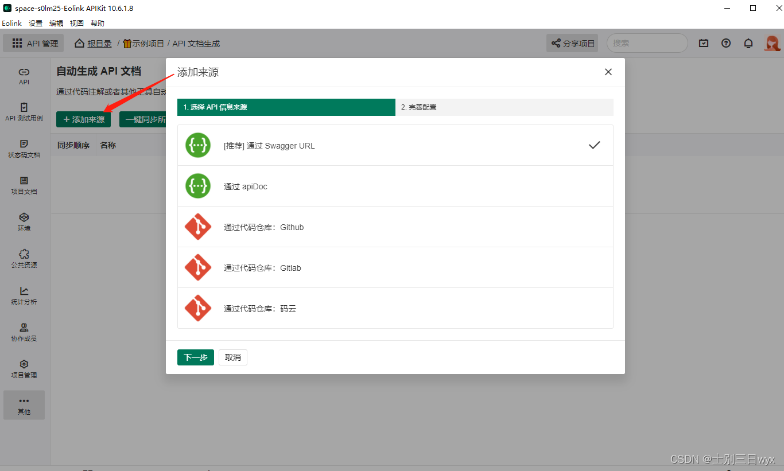Click the 添加来源 button
The height and width of the screenshot is (471, 784).
coord(83,119)
